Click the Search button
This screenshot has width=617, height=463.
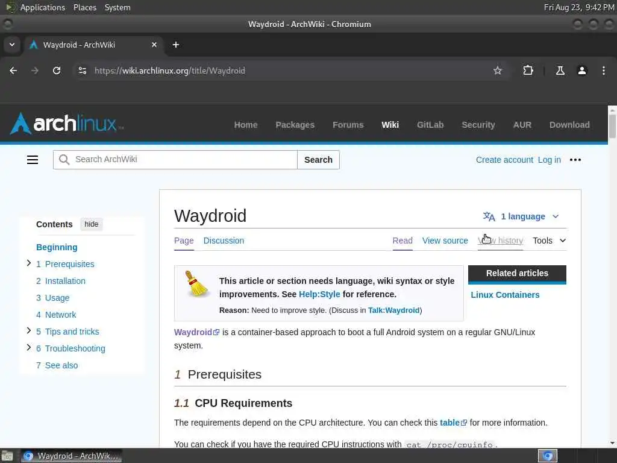tap(318, 160)
